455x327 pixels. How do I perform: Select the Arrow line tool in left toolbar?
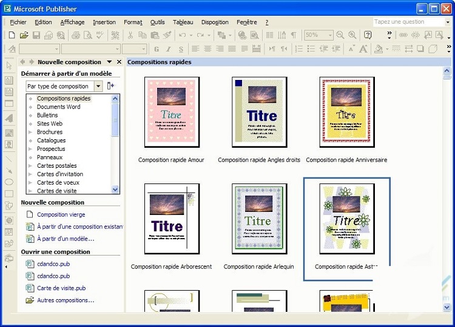pos(9,171)
